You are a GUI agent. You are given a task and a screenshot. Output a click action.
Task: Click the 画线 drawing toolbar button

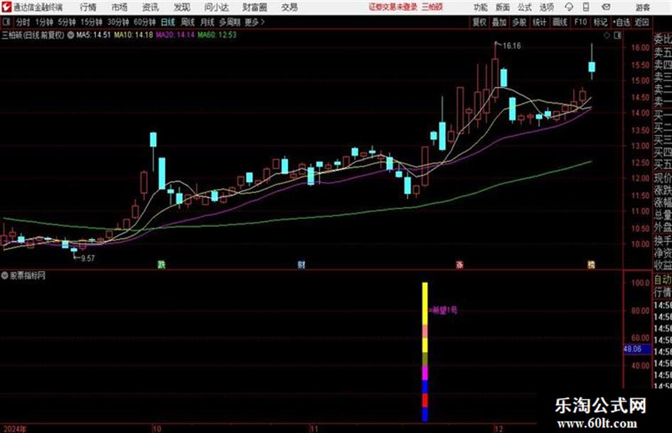point(560,22)
